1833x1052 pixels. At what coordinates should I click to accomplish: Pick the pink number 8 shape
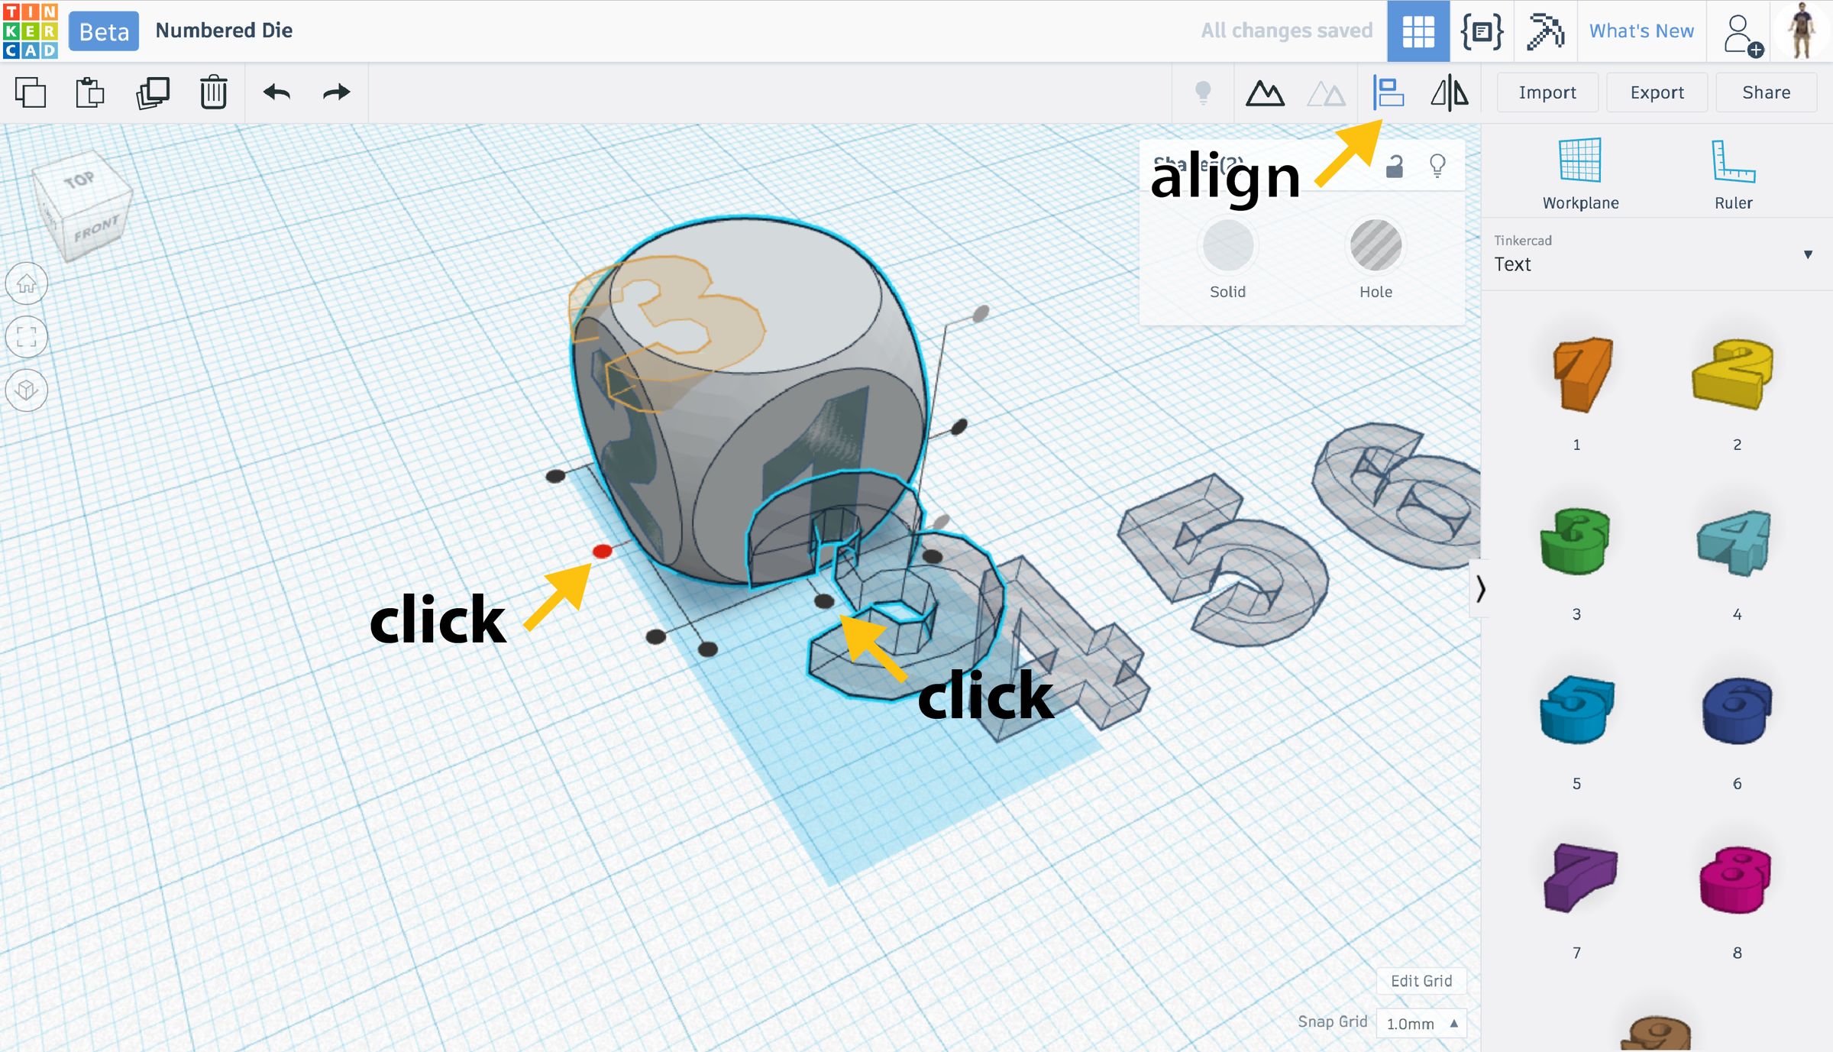[x=1736, y=880]
